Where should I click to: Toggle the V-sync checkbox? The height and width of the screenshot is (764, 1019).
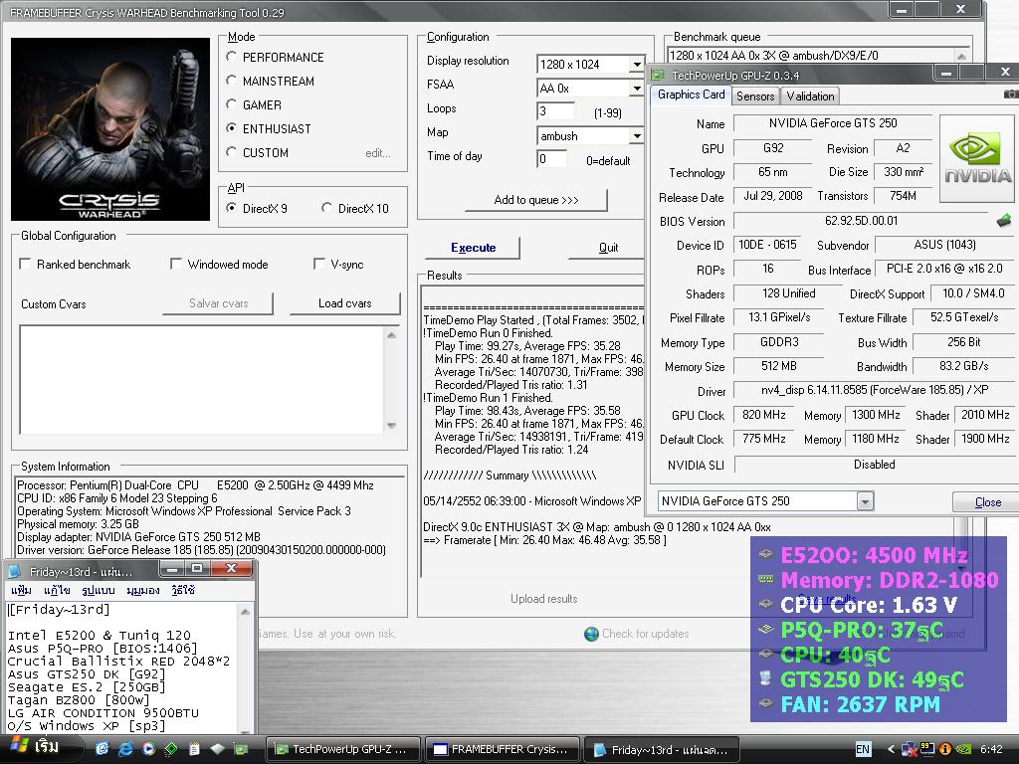click(319, 264)
